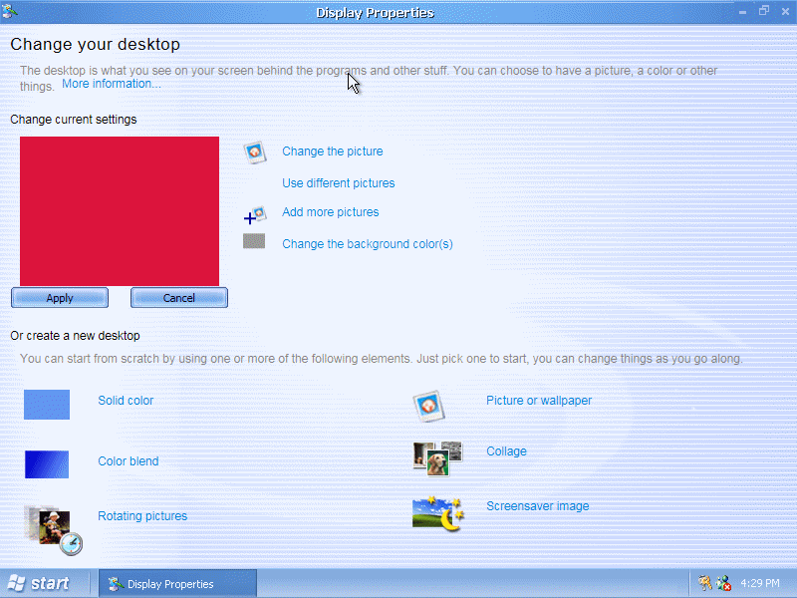797x598 pixels.
Task: Click the gray background color swatch
Action: [x=254, y=241]
